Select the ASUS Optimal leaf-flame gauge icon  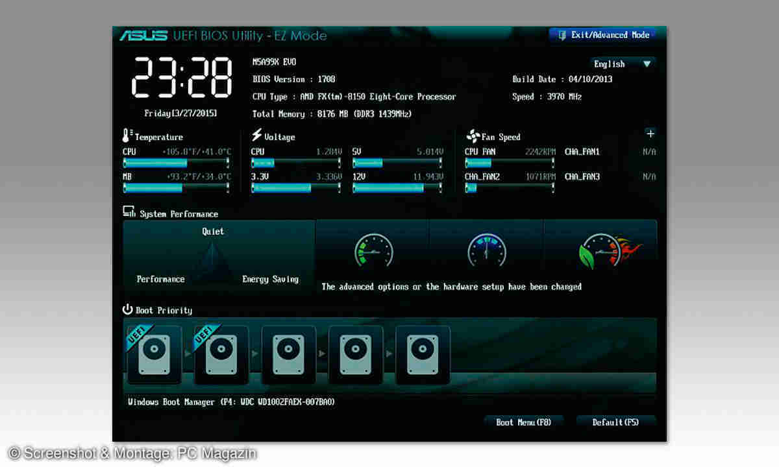[x=602, y=250]
